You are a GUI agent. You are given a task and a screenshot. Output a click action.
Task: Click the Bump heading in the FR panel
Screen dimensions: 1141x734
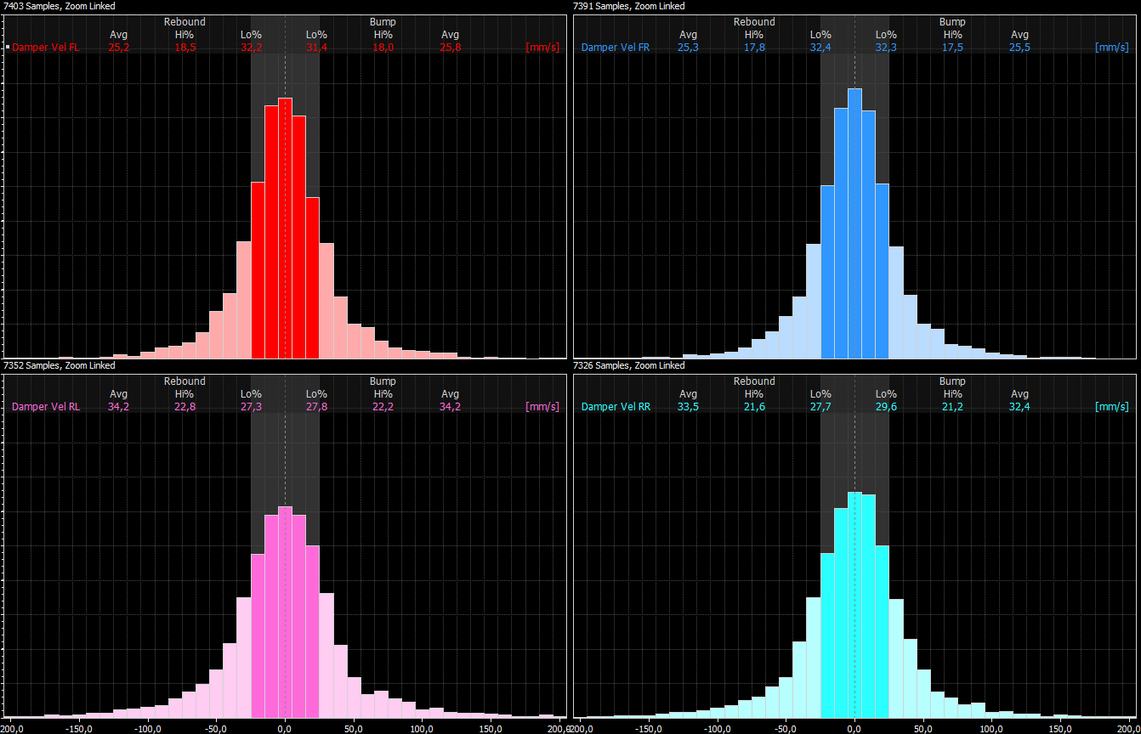pyautogui.click(x=952, y=22)
